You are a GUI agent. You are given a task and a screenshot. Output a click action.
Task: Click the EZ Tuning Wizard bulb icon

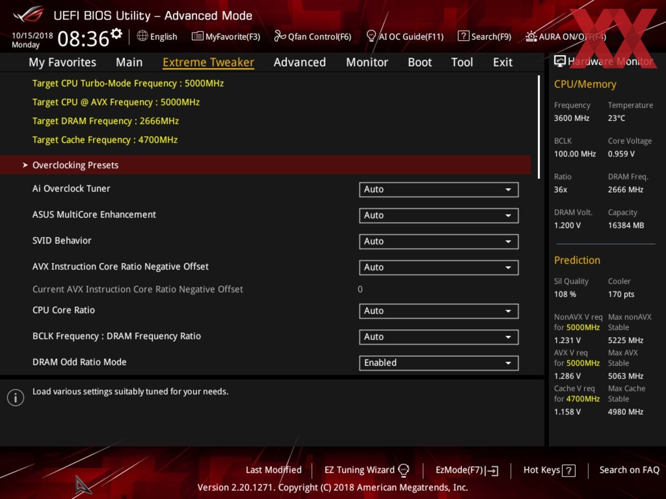point(404,470)
